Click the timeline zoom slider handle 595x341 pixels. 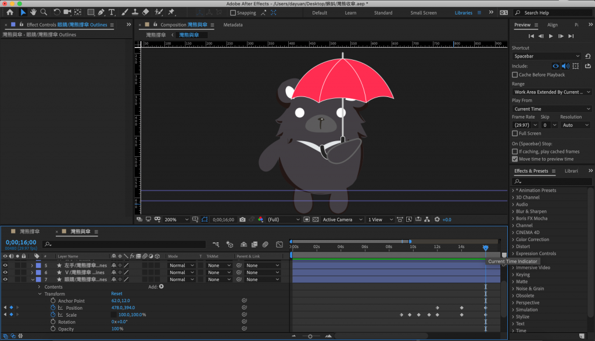coord(310,336)
